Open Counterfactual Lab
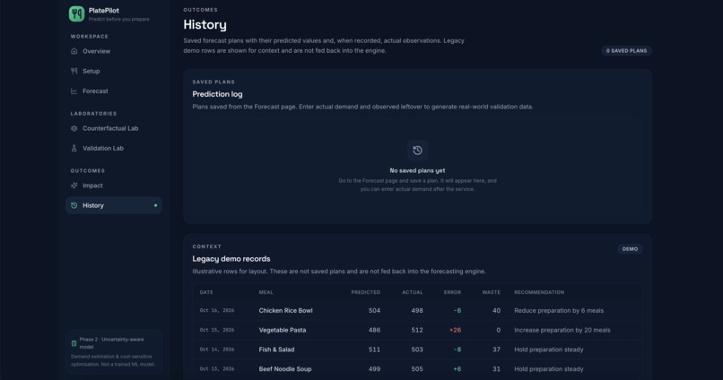 pyautogui.click(x=114, y=128)
